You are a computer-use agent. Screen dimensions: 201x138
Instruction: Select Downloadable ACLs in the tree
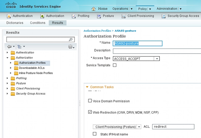pyautogui.click(x=32, y=68)
